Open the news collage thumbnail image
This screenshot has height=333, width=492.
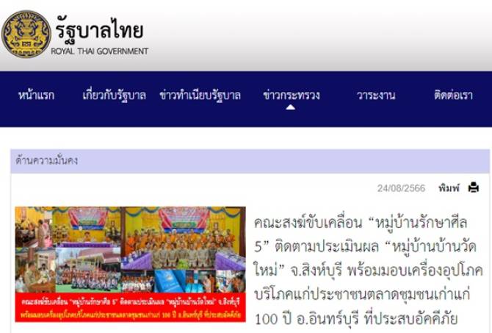130,264
